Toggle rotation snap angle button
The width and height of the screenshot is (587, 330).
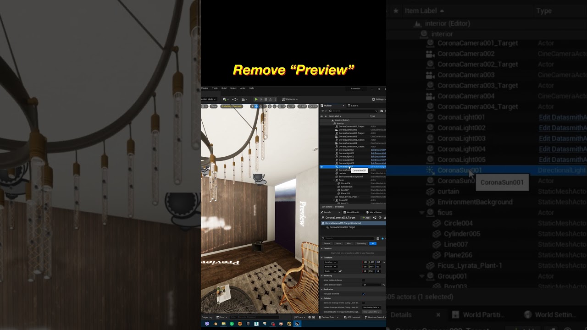point(291,106)
